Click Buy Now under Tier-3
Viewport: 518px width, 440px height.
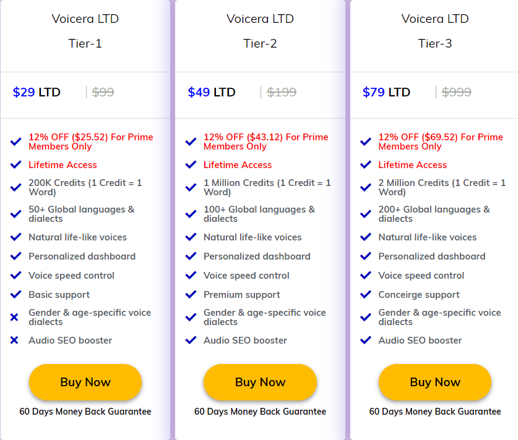click(434, 382)
